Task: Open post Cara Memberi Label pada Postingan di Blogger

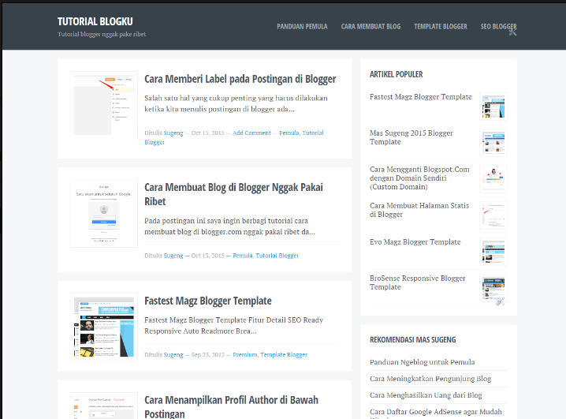Action: [x=240, y=79]
